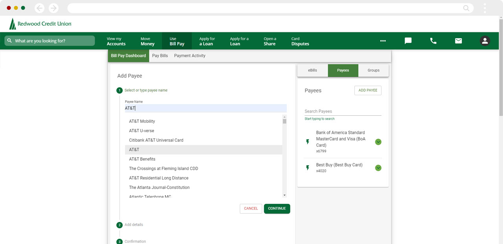Image resolution: width=503 pixels, height=244 pixels.
Task: Switch to Groups tab
Action: click(374, 70)
